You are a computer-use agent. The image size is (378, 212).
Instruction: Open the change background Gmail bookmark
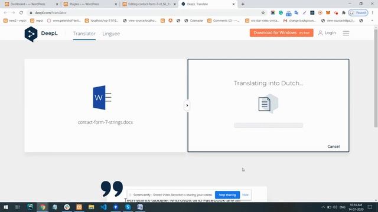pyautogui.click(x=299, y=21)
